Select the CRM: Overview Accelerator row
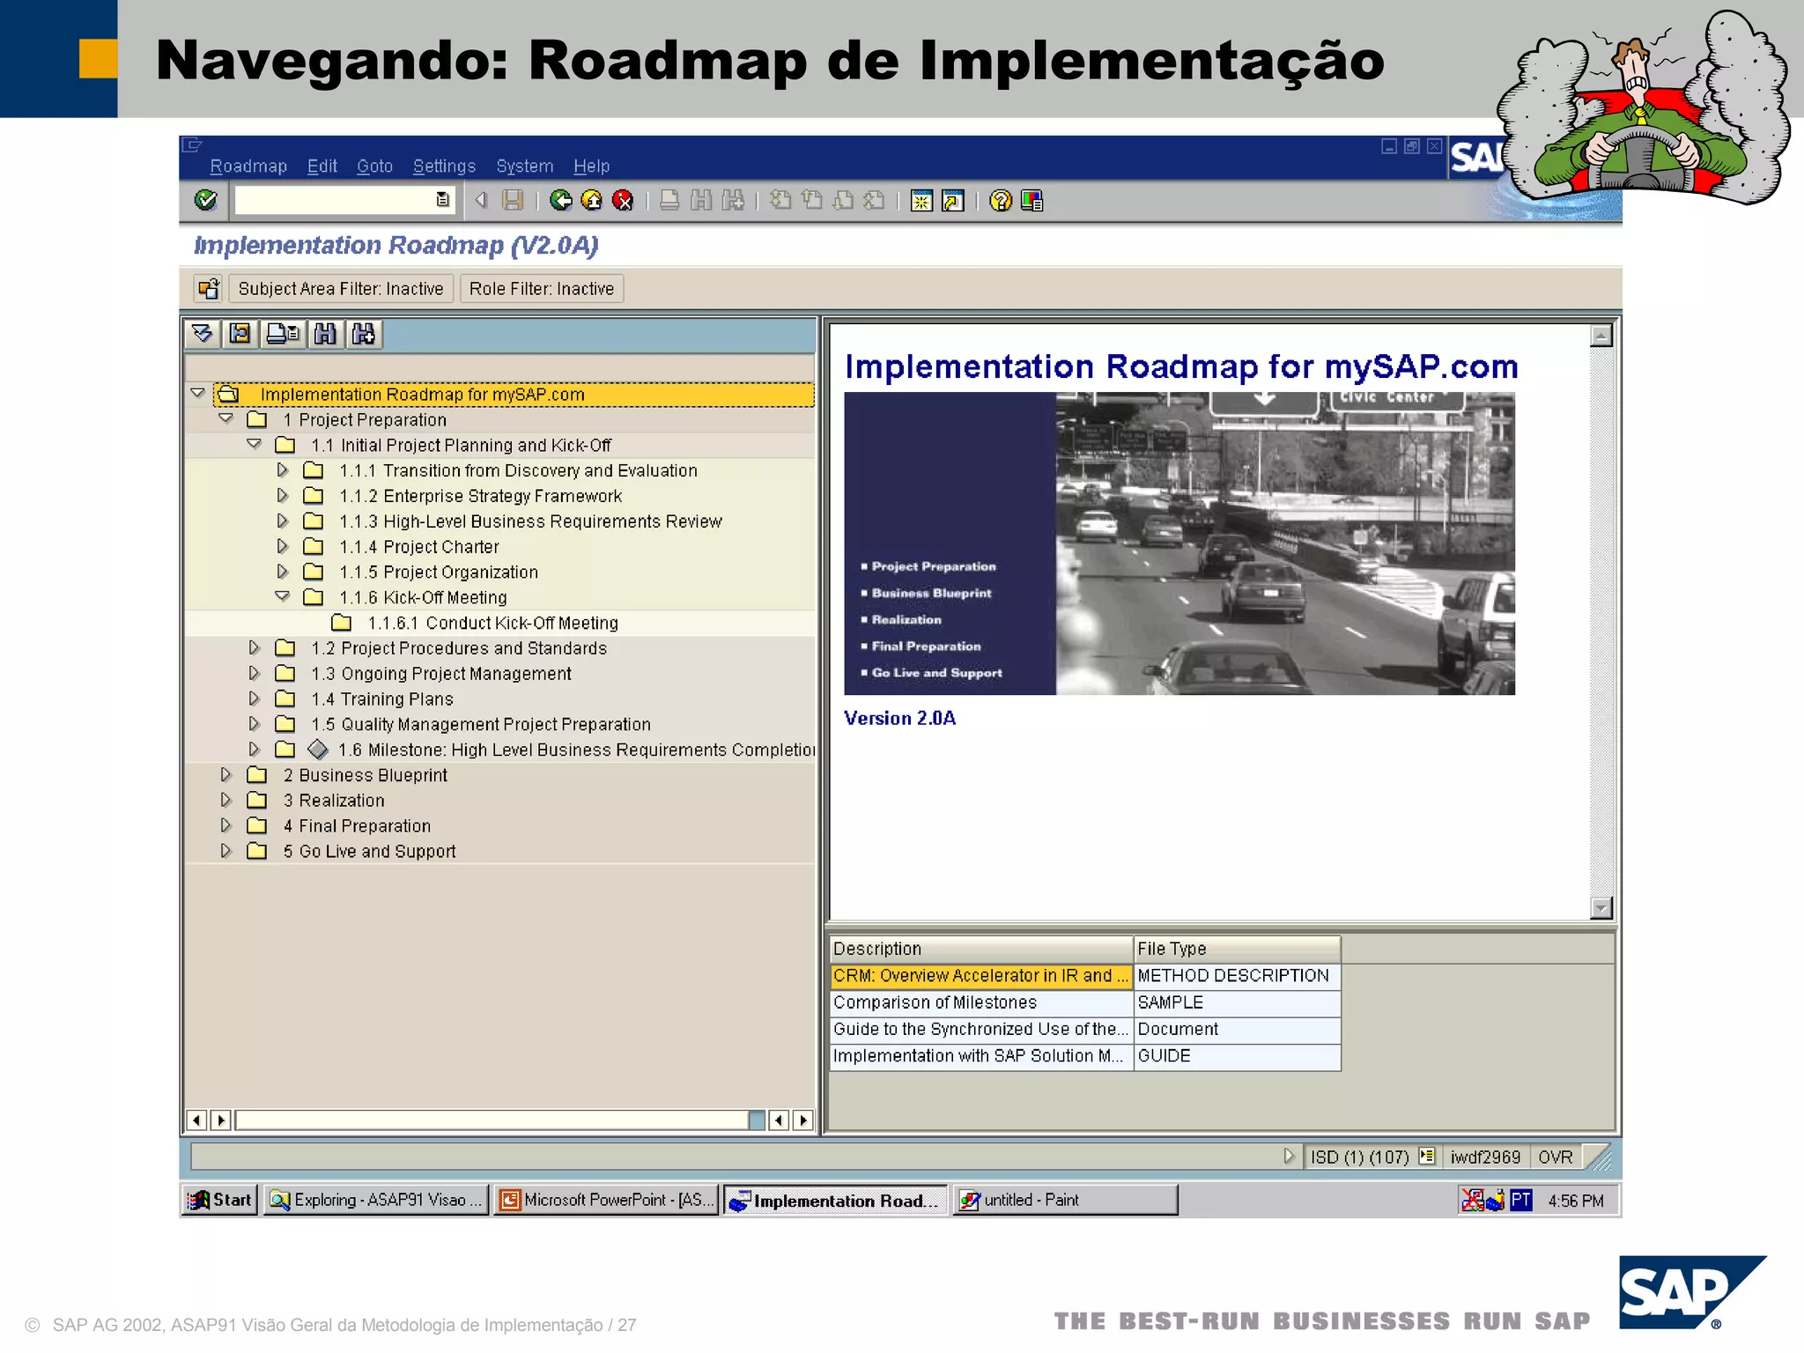This screenshot has height=1353, width=1804. (x=1085, y=976)
